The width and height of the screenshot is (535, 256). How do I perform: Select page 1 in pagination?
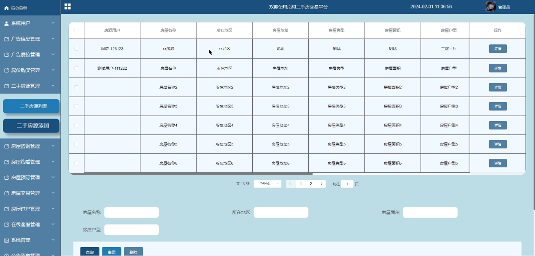pos(301,184)
